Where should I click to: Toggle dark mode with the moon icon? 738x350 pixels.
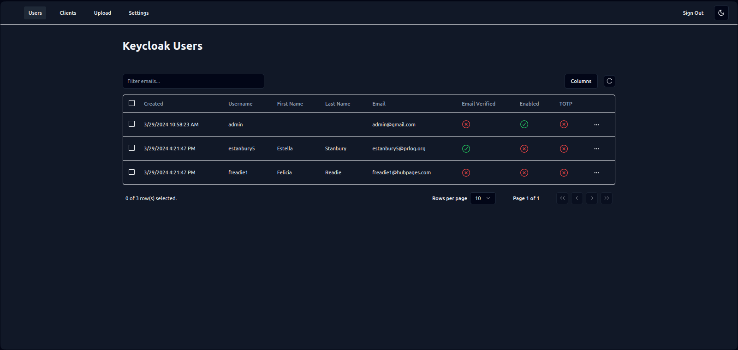(x=721, y=13)
